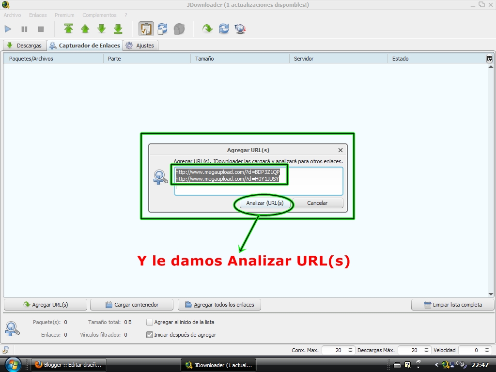The height and width of the screenshot is (372, 496).
Task: Click the Velocidad spinner arrows
Action: (x=487, y=350)
